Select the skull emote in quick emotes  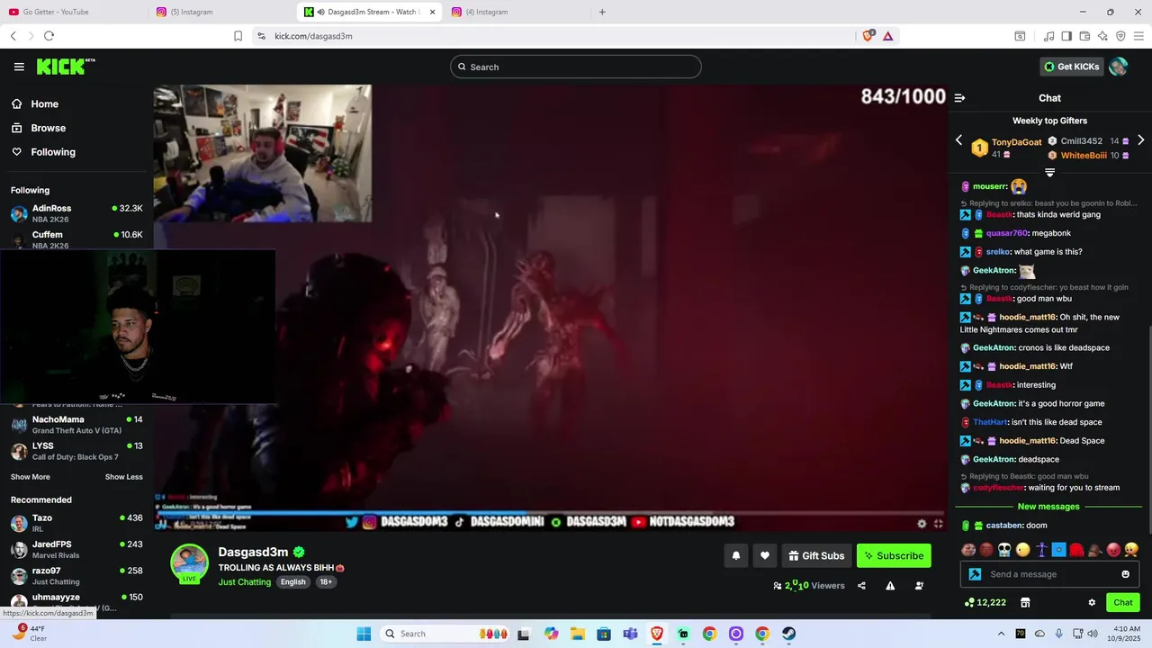(1004, 550)
